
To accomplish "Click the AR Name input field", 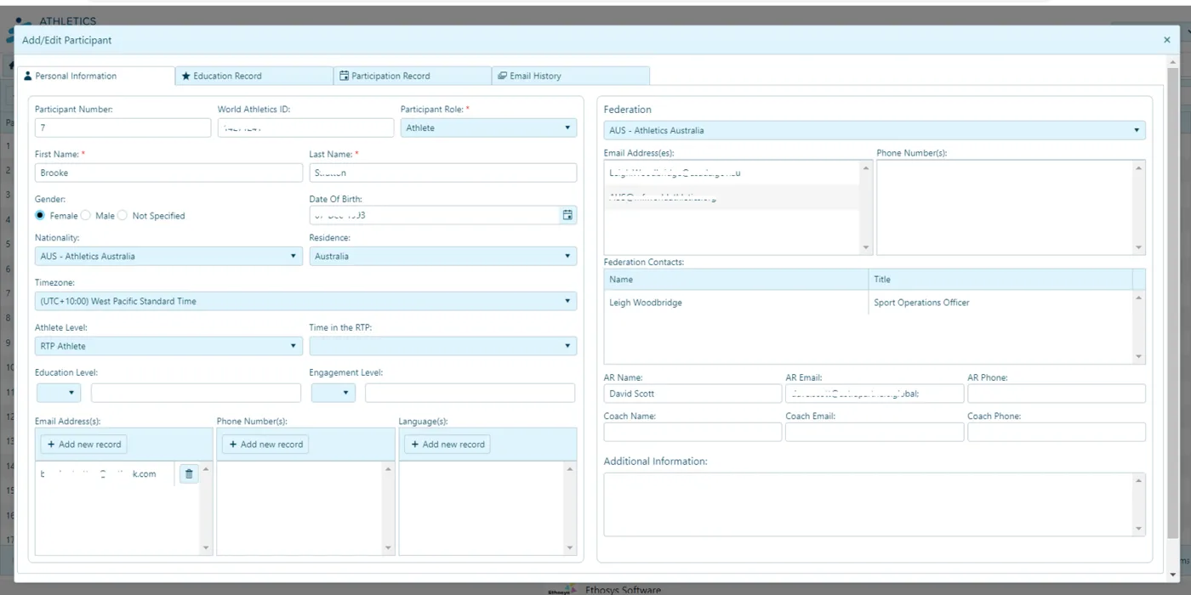I will 692,394.
